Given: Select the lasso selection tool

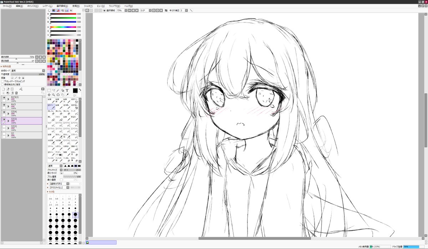Looking at the screenshot, I should (53, 90).
